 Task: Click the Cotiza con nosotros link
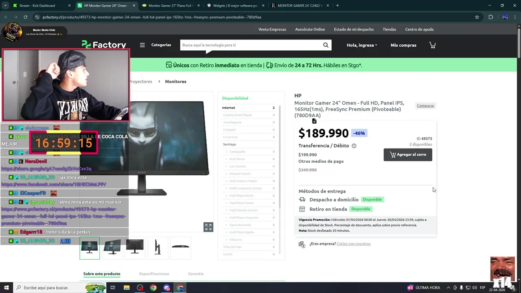[353, 244]
